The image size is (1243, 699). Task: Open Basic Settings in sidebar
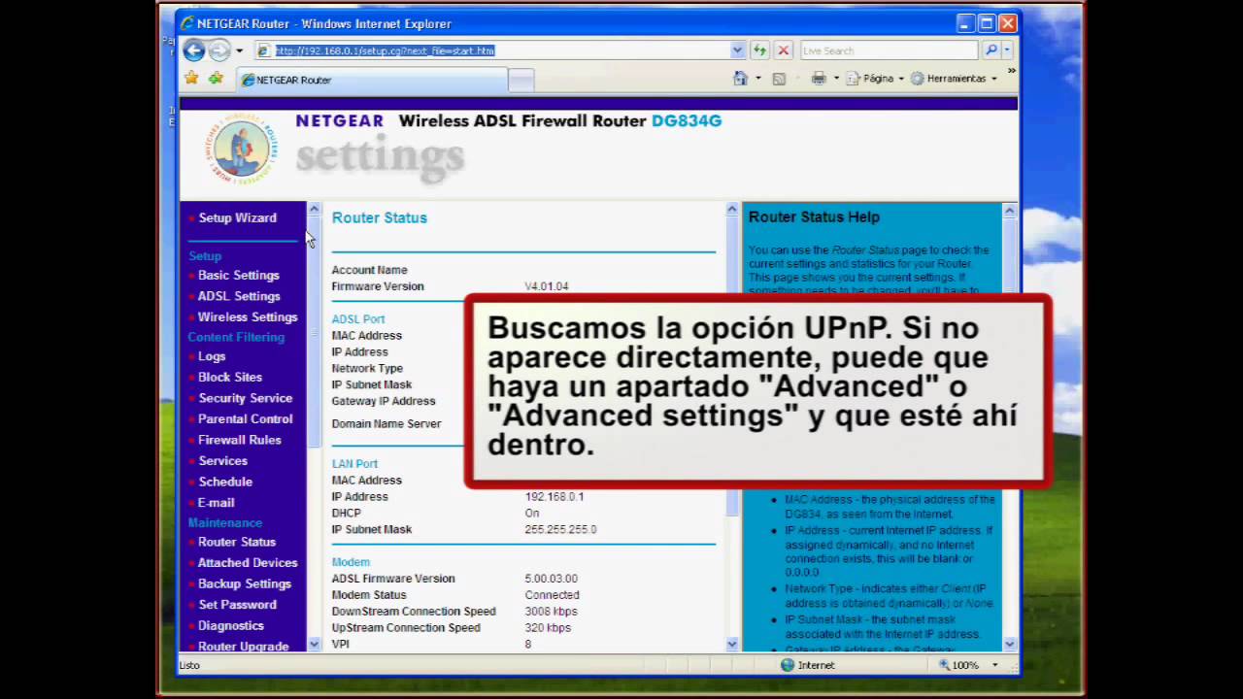point(238,276)
